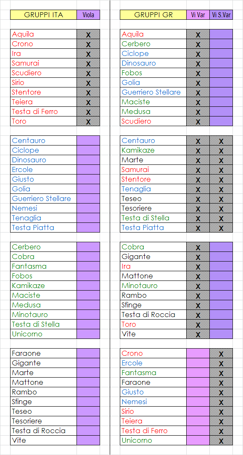Select the purple Viola cell beside Centauro in GRUPPI ITA
Image resolution: width=243 pixels, height=455 pixels.
pos(88,140)
